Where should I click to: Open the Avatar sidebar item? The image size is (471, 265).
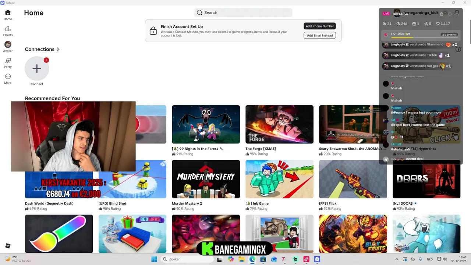click(x=8, y=47)
